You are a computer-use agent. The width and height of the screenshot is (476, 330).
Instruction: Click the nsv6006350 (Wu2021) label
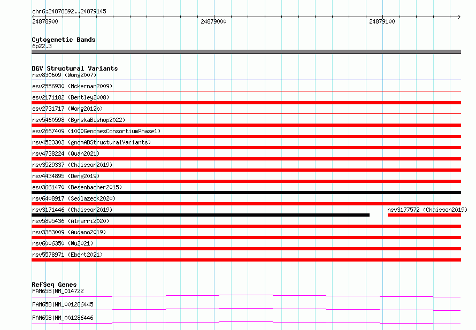coord(63,243)
